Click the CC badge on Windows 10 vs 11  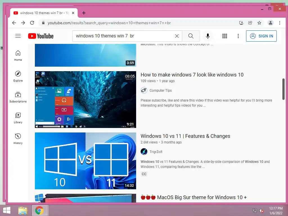click(144, 174)
